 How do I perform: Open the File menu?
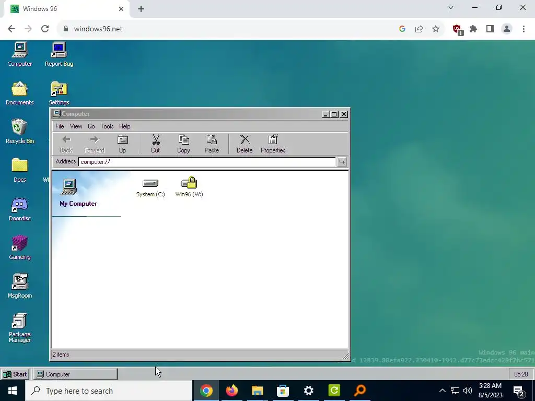coord(60,126)
